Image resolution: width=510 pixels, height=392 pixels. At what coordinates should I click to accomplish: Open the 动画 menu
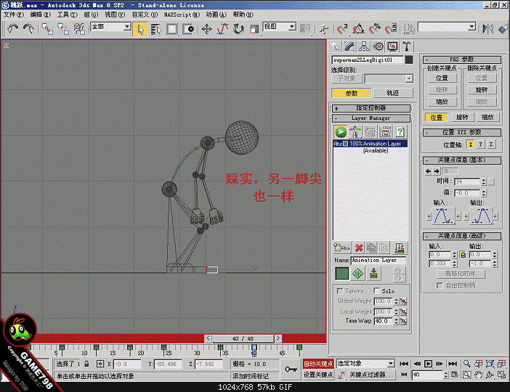(216, 15)
